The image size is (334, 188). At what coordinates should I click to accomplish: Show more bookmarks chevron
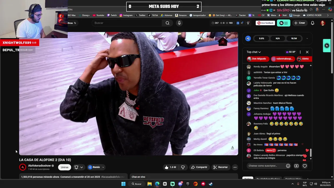[x=328, y=15]
